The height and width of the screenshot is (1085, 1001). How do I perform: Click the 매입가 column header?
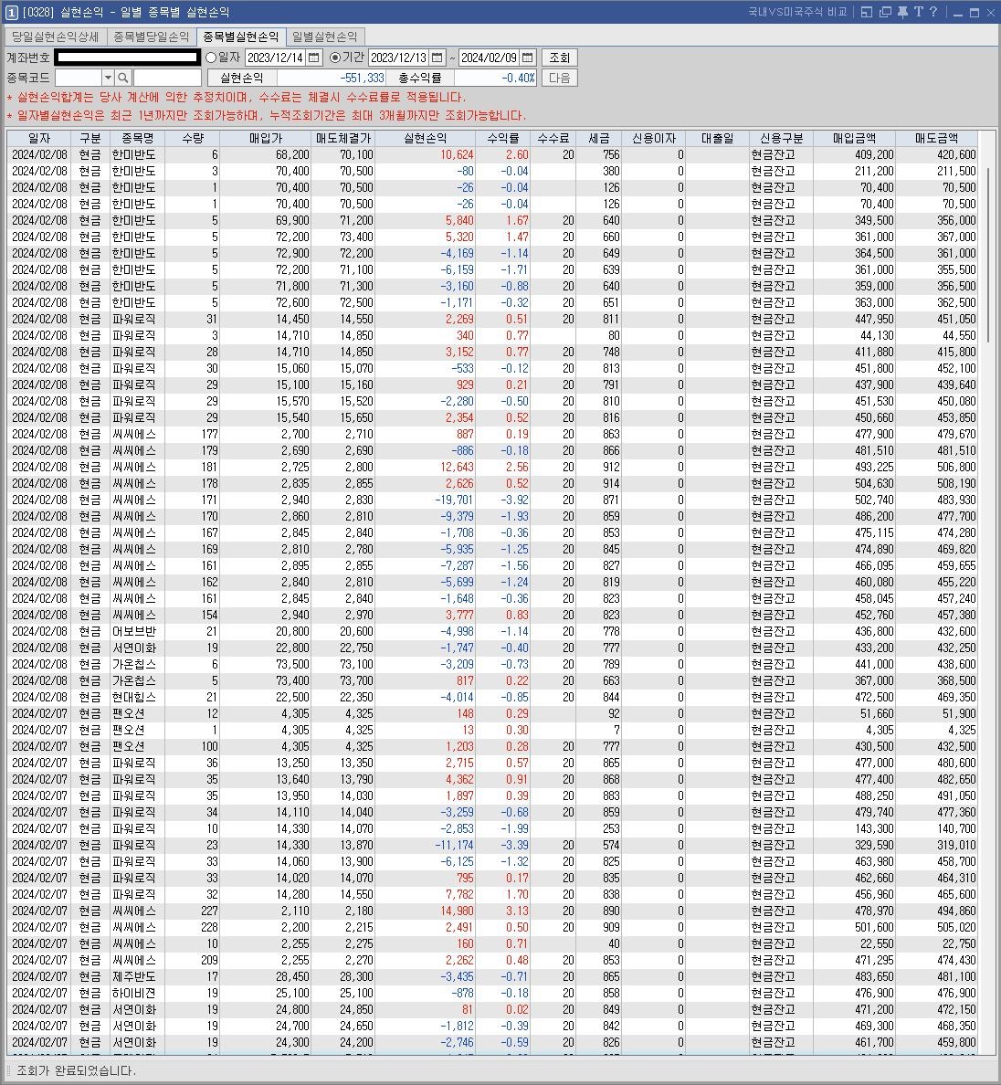266,139
